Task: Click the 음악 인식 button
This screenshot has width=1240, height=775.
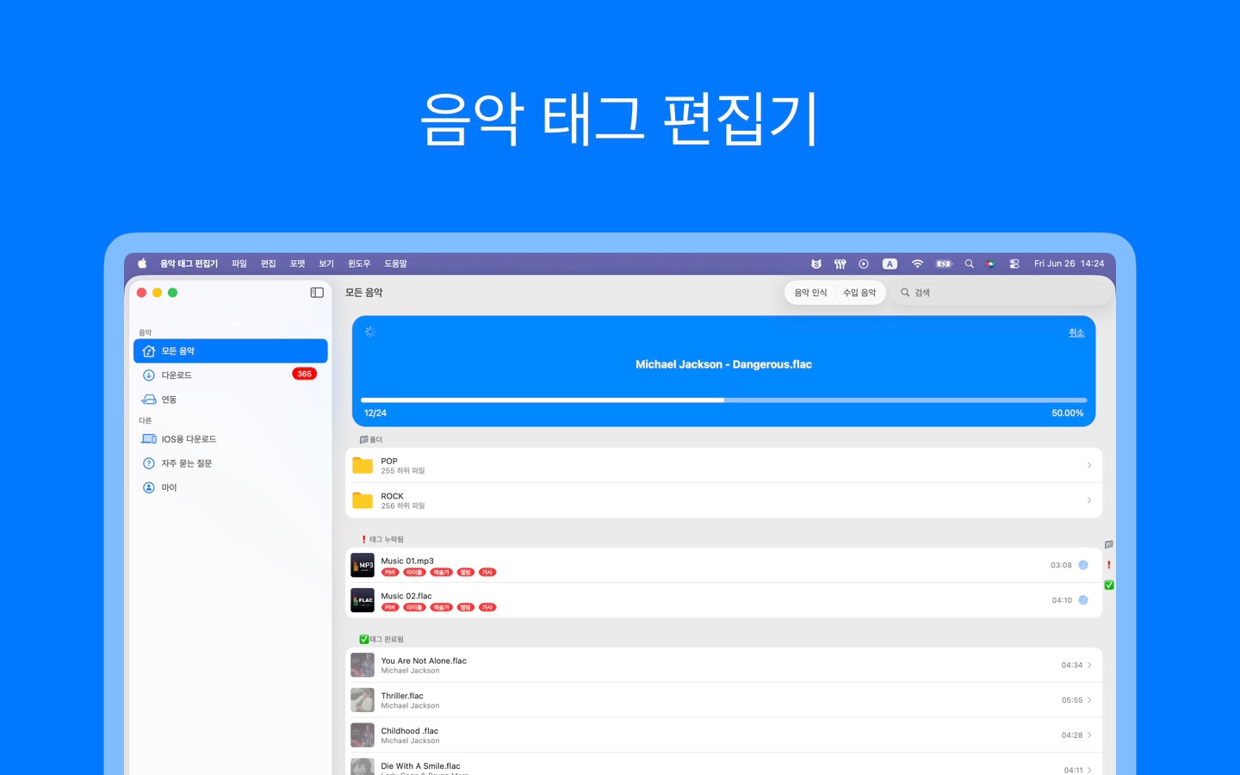Action: tap(810, 293)
